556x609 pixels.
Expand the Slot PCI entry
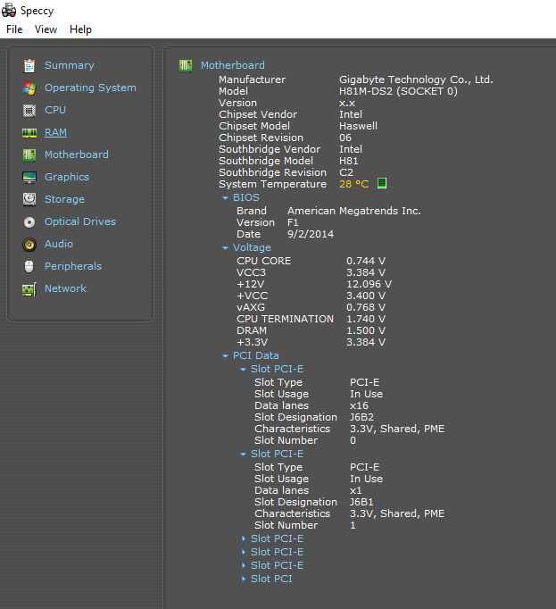pos(244,579)
